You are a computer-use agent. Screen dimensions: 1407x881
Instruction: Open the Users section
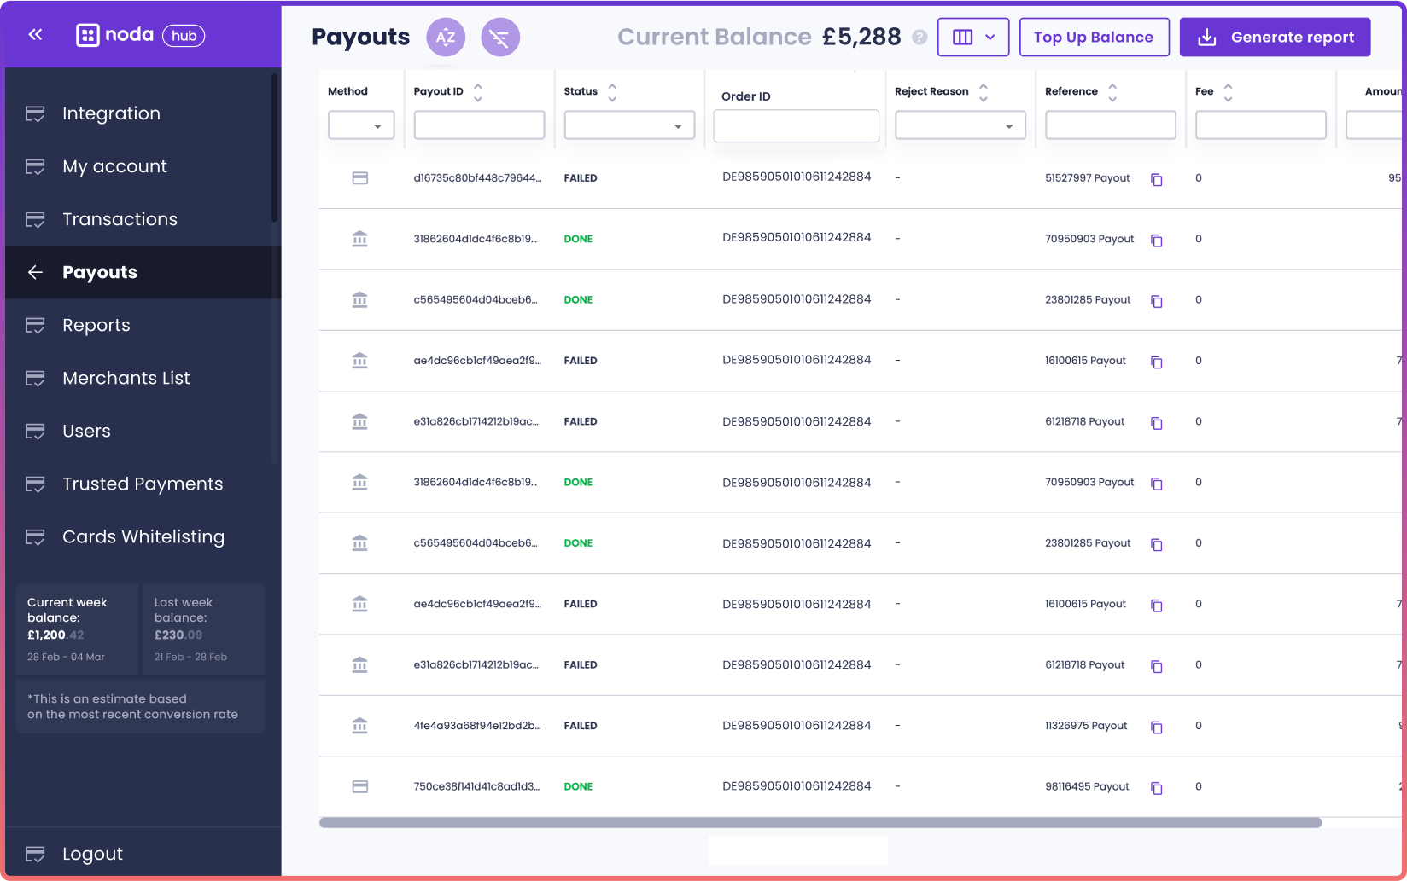coord(86,431)
